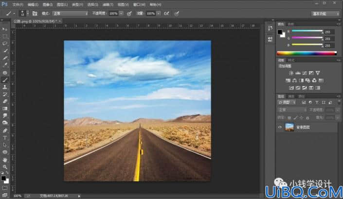Viewport: 343px width, 199px height.
Task: Click the R channel slider
Action: click(x=307, y=31)
